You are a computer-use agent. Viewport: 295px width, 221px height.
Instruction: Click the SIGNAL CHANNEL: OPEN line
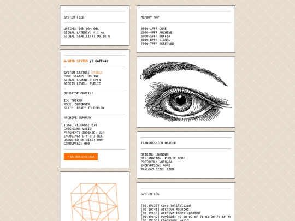82,80
